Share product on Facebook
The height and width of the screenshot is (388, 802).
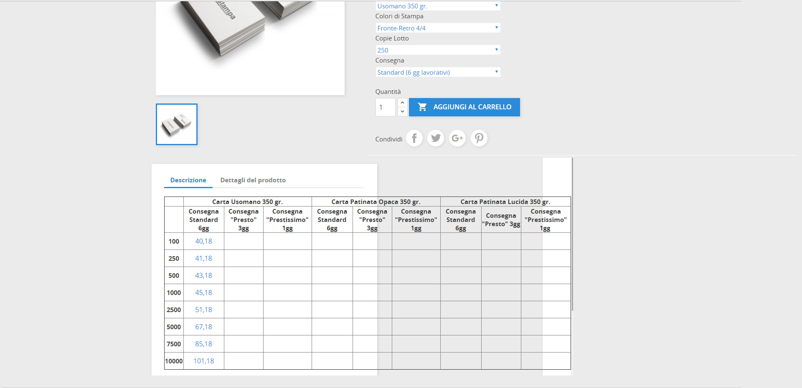click(414, 138)
